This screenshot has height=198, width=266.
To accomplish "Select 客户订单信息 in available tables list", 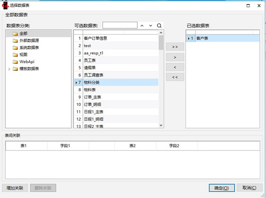I will (x=95, y=39).
